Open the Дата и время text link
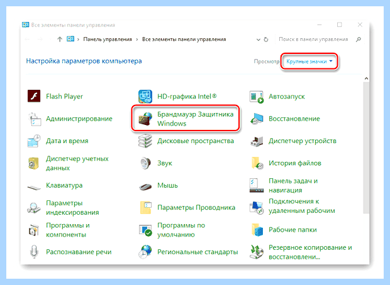This screenshot has width=390, height=285. pyautogui.click(x=67, y=141)
